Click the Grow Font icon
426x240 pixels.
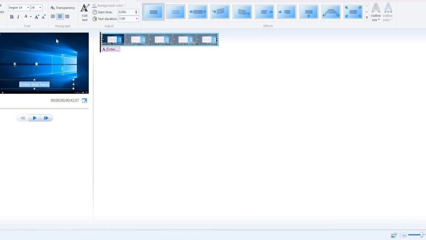coord(37,16)
